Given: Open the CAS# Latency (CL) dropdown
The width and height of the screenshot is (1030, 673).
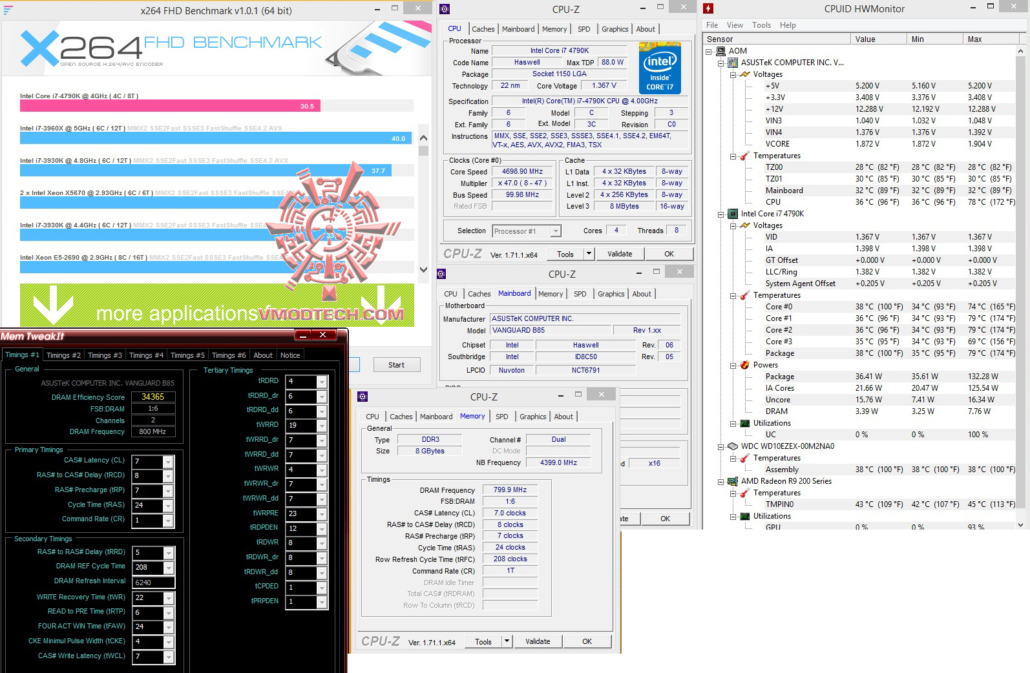Looking at the screenshot, I should (168, 462).
